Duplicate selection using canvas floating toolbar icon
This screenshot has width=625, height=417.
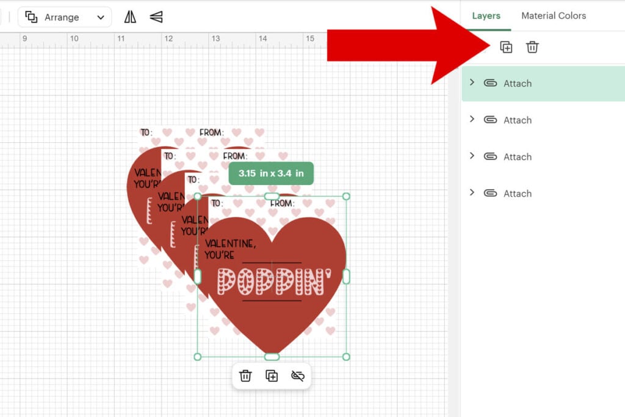click(272, 376)
